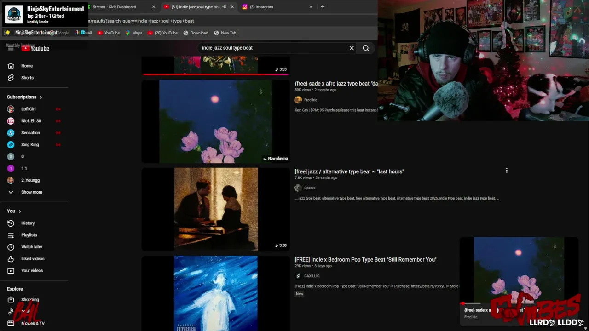Viewport: 589px width, 331px height.
Task: Open the Lofi Girl subscription channel
Action: (x=28, y=109)
